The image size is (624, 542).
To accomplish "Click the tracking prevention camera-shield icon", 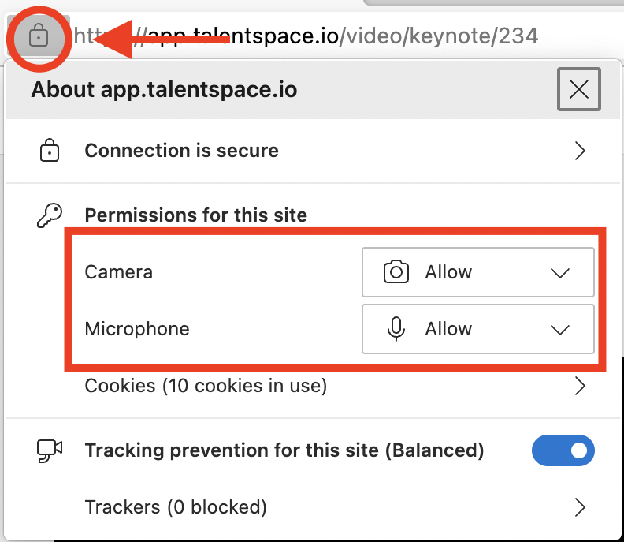I will click(x=50, y=450).
